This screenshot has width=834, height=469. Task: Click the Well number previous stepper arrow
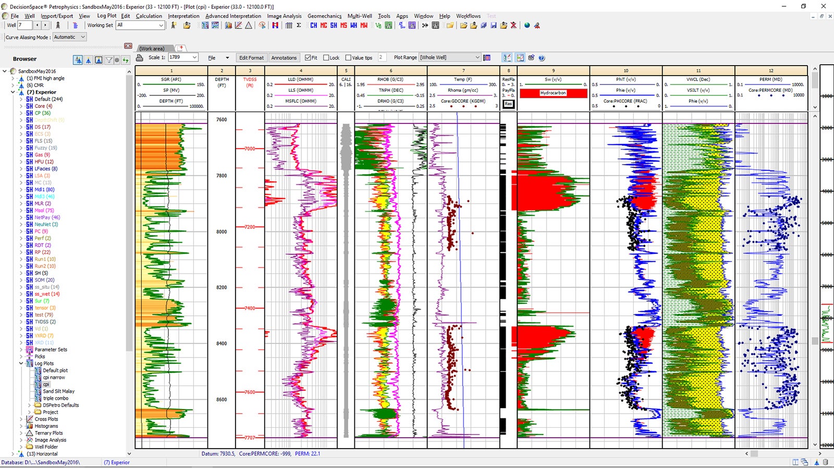point(38,25)
